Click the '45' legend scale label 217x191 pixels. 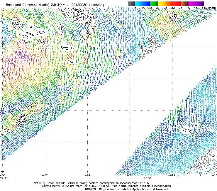tap(196, 8)
